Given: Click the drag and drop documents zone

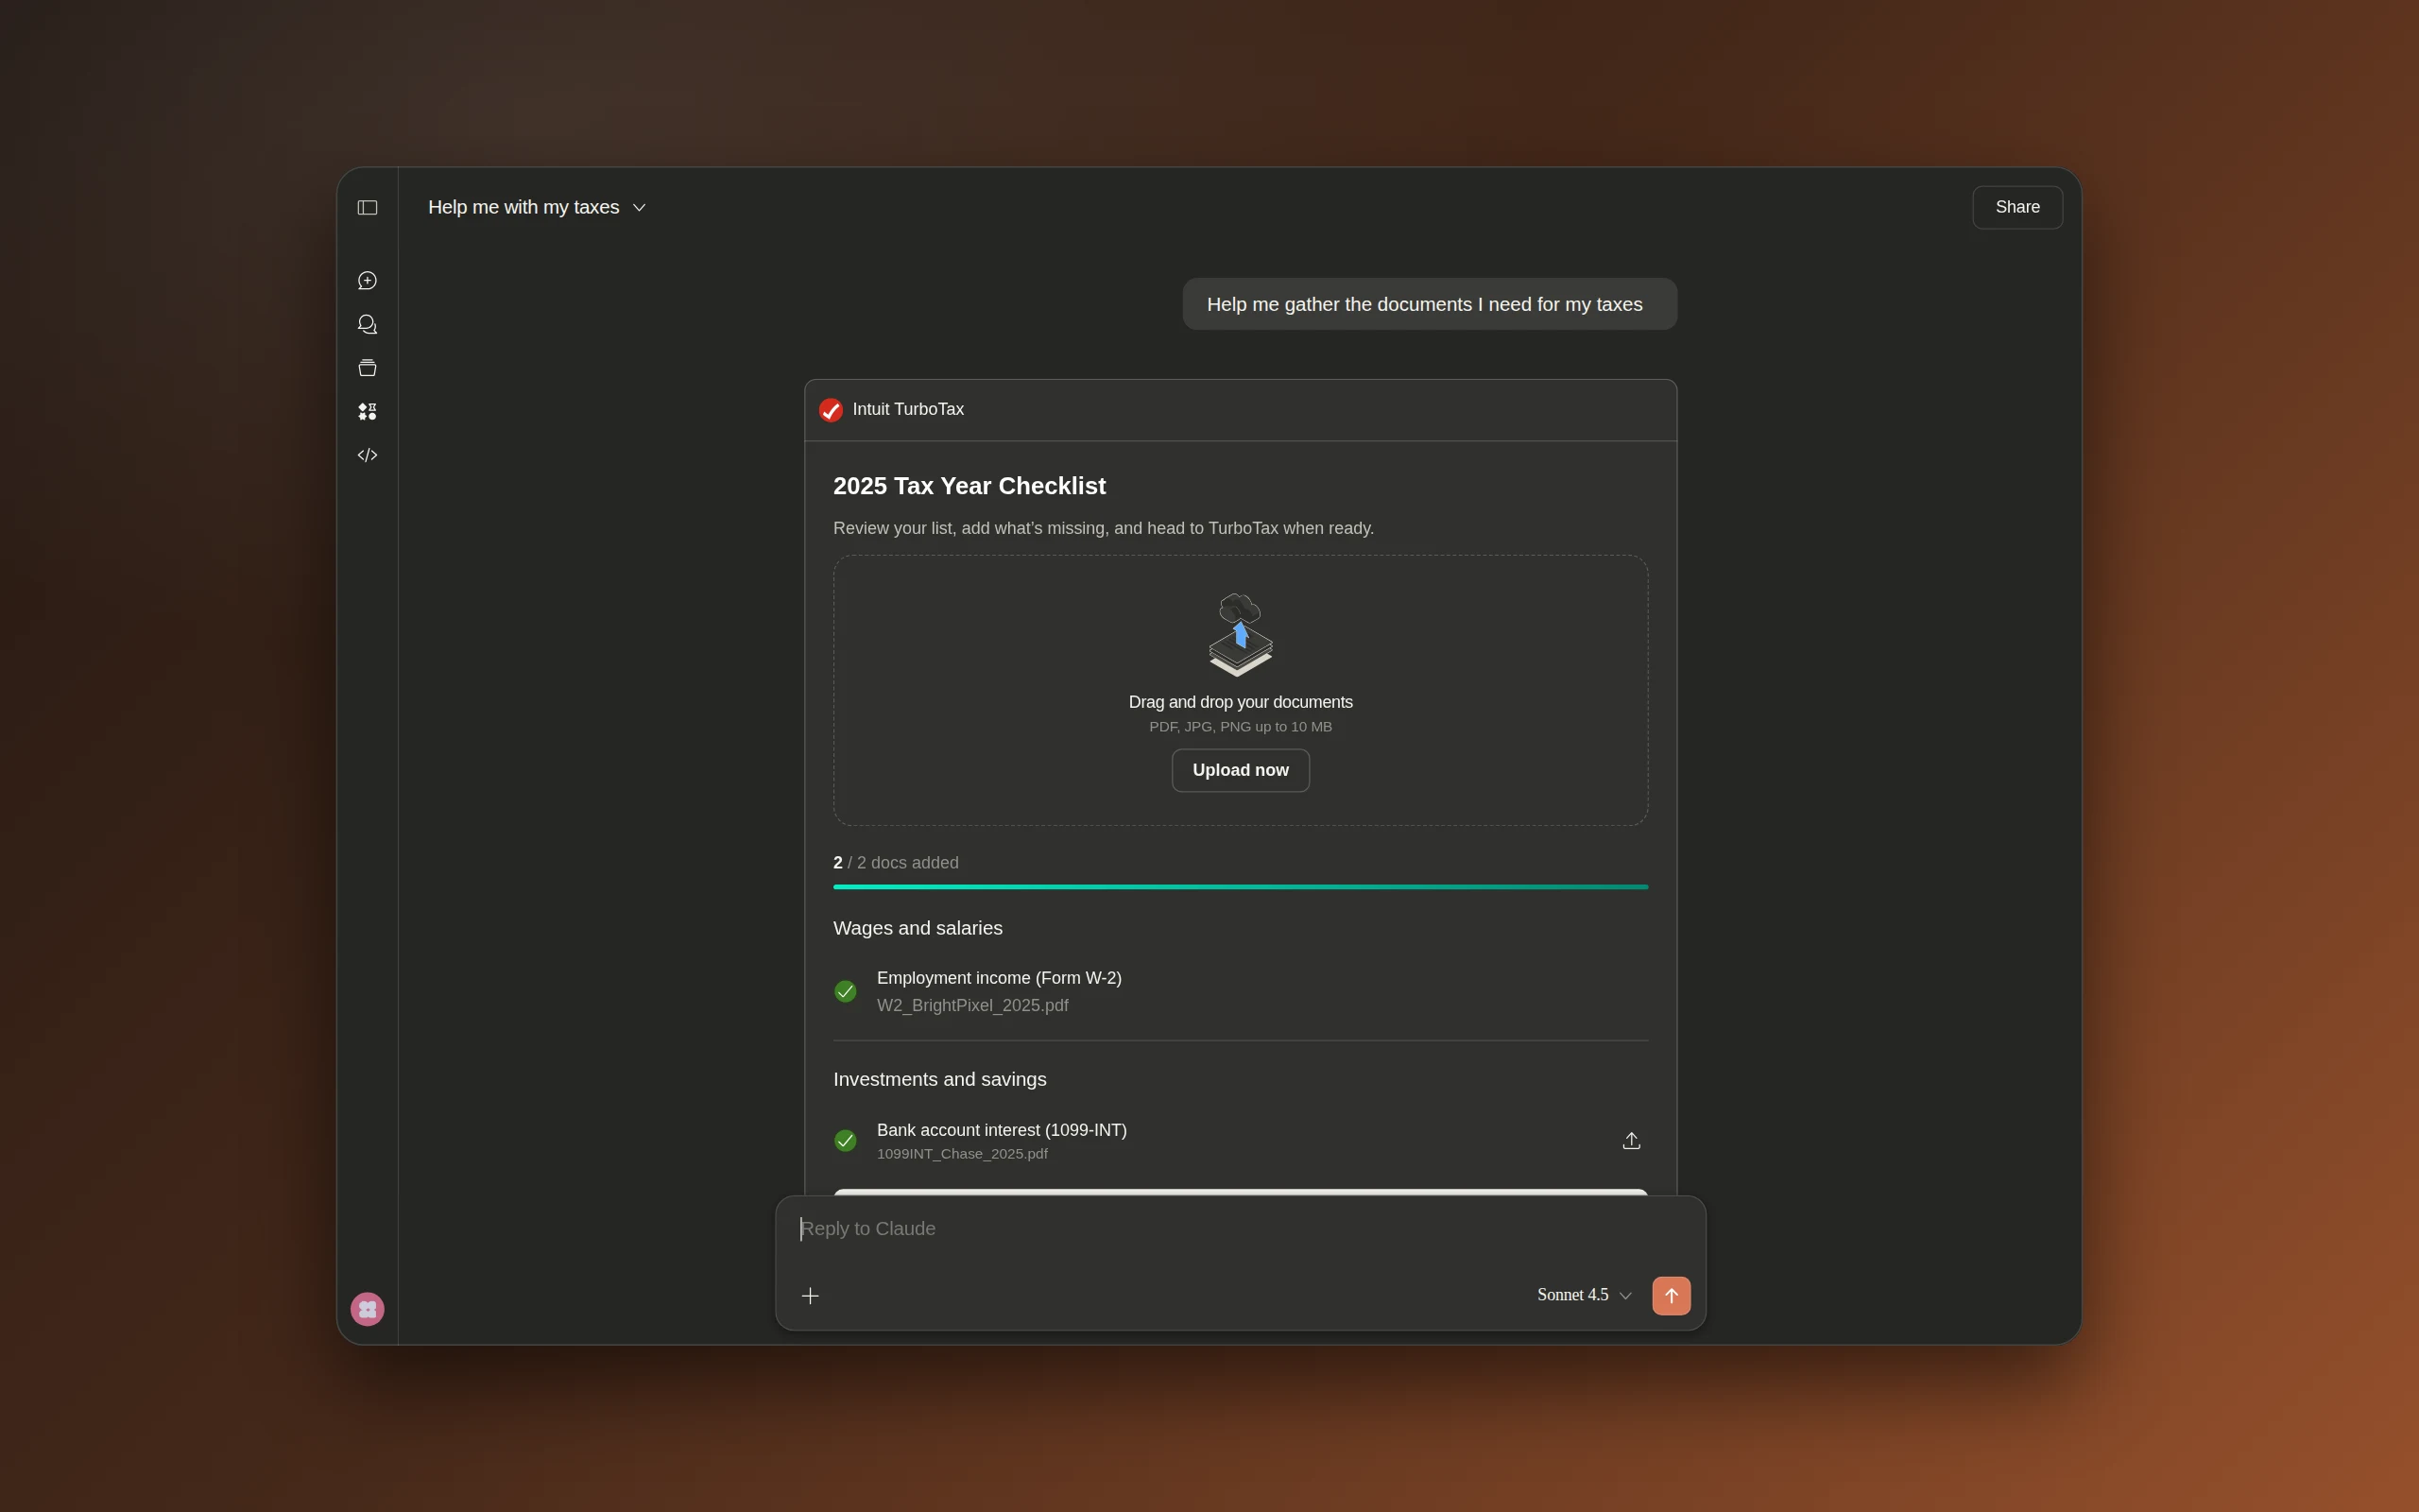Looking at the screenshot, I should 1241,690.
